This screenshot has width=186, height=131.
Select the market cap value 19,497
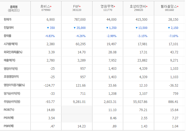pos(111,44)
